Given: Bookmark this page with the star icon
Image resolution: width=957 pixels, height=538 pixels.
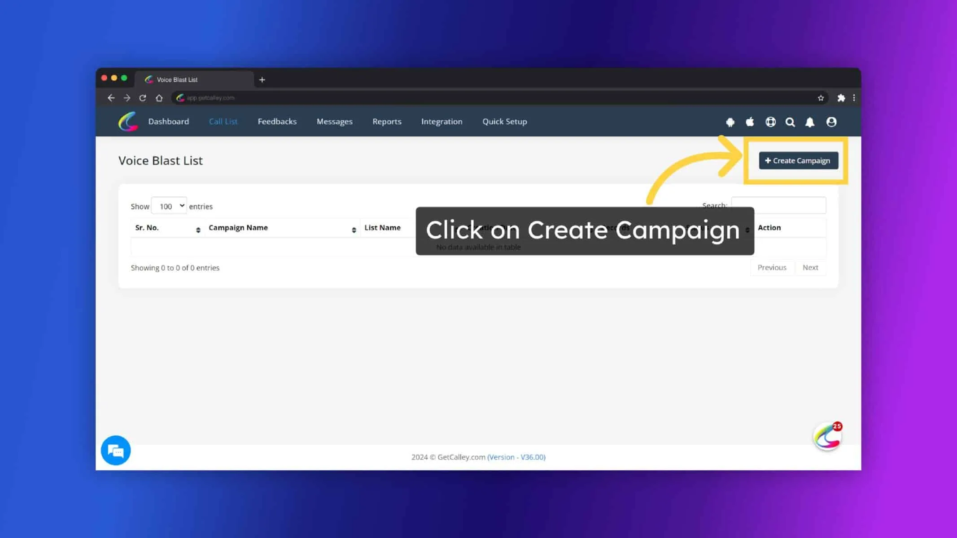Looking at the screenshot, I should pos(821,98).
